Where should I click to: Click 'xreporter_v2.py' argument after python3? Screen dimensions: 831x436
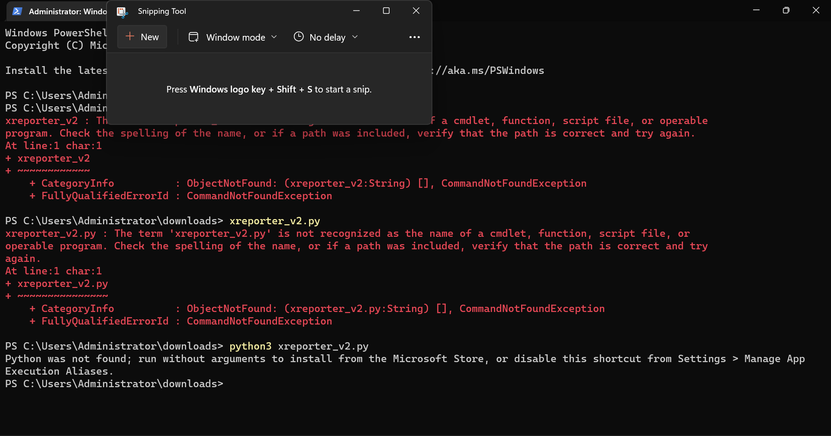pyautogui.click(x=323, y=347)
